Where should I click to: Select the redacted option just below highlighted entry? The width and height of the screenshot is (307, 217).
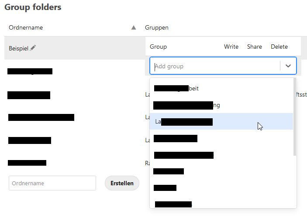click(x=176, y=138)
